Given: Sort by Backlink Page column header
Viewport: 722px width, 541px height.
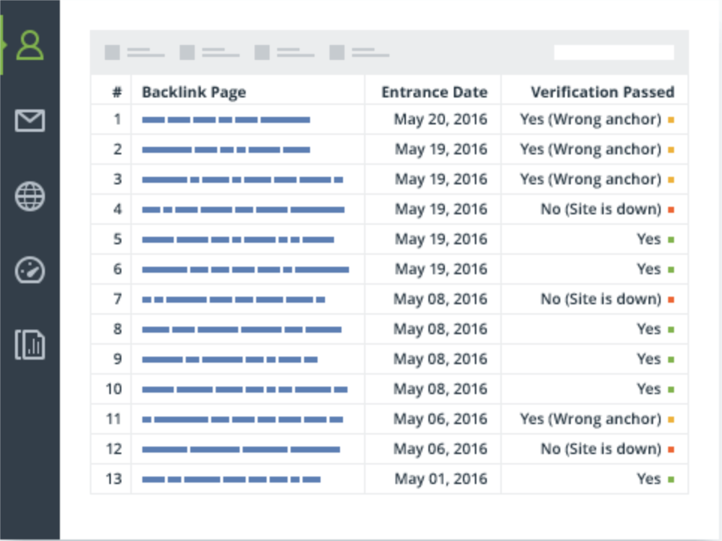Looking at the screenshot, I should pyautogui.click(x=194, y=92).
